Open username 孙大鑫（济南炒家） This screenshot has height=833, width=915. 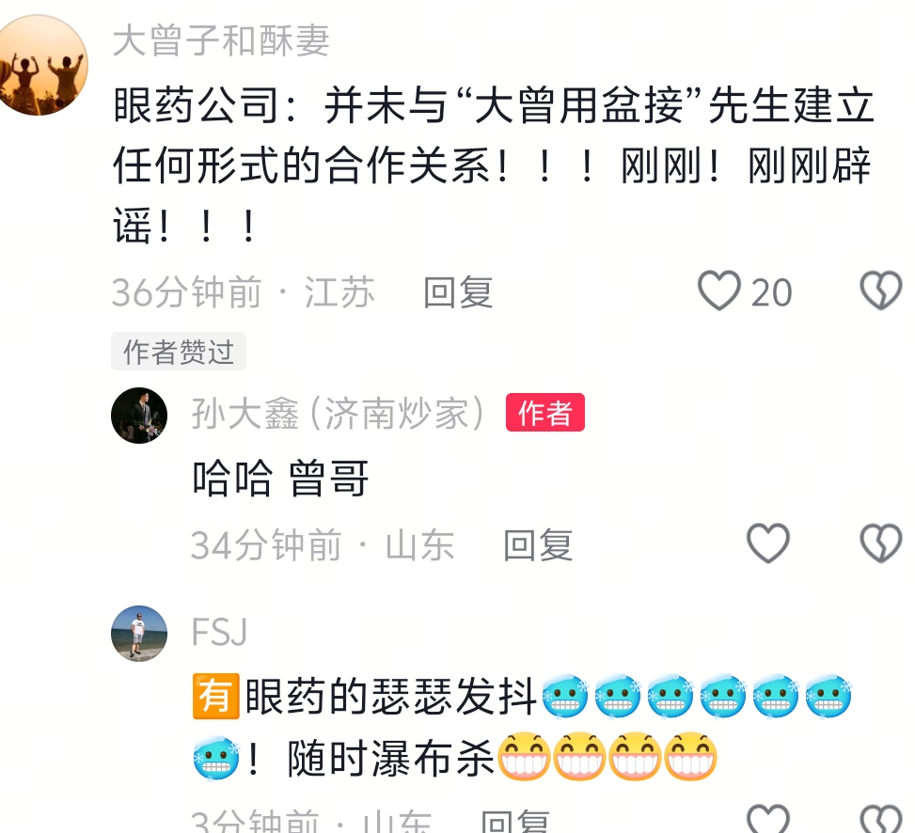[x=339, y=414]
